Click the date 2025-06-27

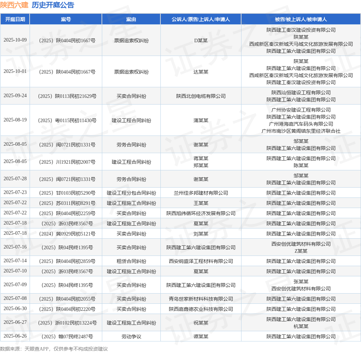(15, 322)
